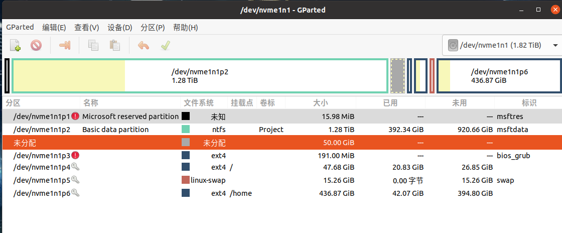
Task: Open the 设备(D) menu
Action: (120, 28)
